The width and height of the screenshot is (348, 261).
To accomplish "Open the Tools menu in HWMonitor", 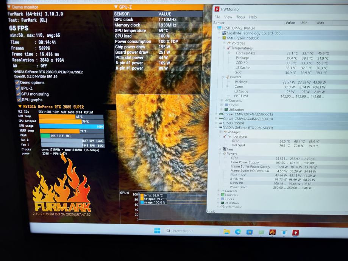I will pyautogui.click(x=240, y=17).
